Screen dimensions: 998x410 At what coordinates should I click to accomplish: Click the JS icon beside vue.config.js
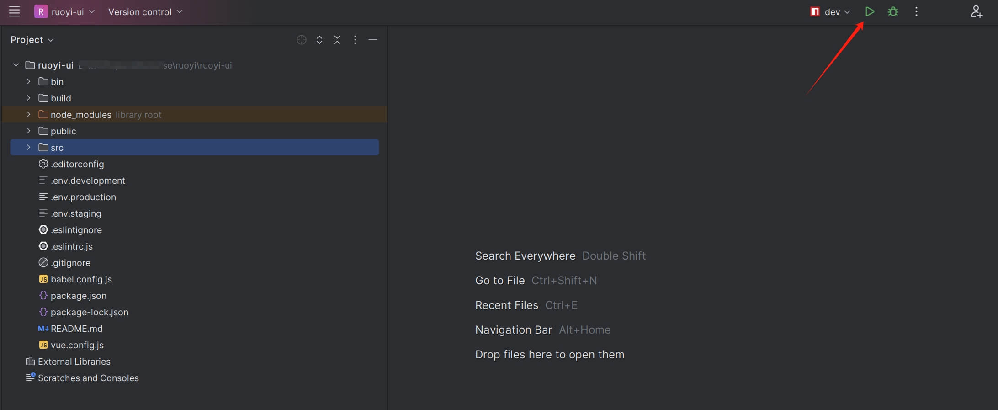[x=43, y=345]
